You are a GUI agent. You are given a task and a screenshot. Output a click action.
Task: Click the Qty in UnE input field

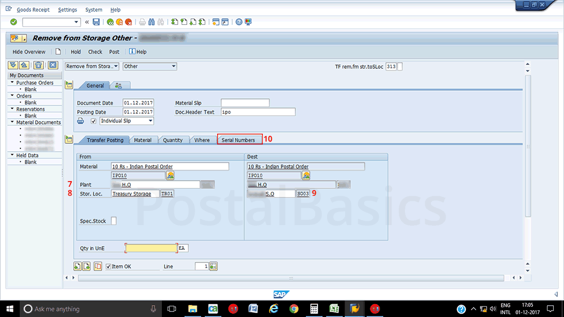point(151,248)
